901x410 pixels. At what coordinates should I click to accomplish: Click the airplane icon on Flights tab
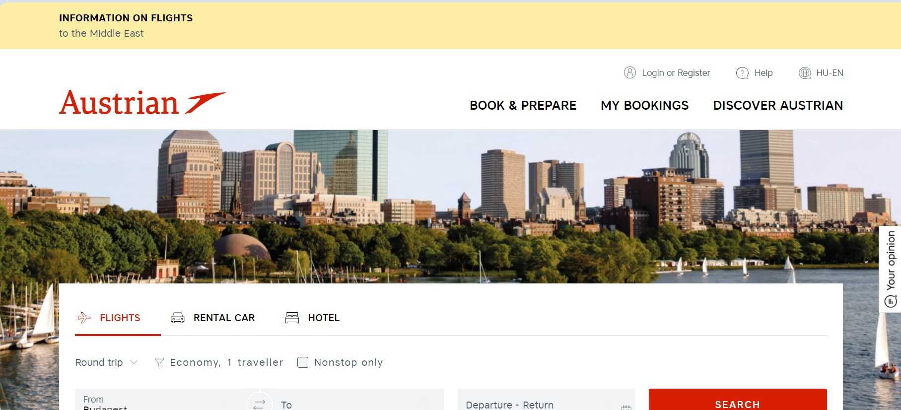[x=84, y=318]
